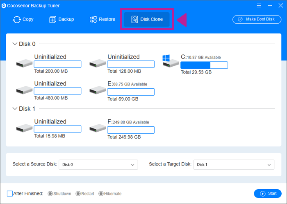
Task: Click 'Total 69.00 GB' text
Action: pyautogui.click(x=123, y=99)
